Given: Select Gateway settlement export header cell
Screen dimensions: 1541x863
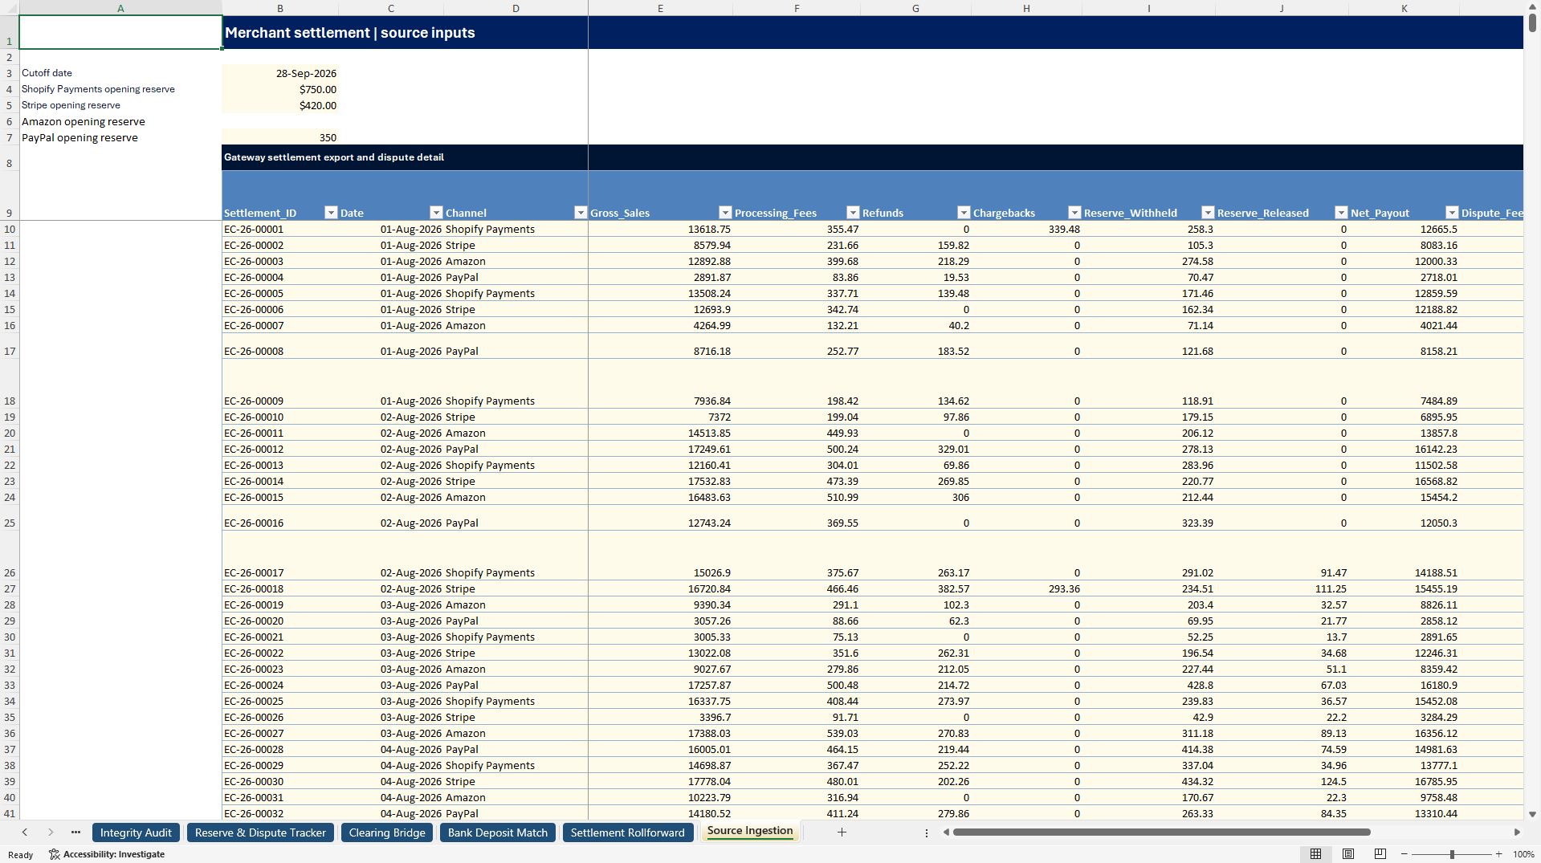Looking at the screenshot, I should coord(405,157).
